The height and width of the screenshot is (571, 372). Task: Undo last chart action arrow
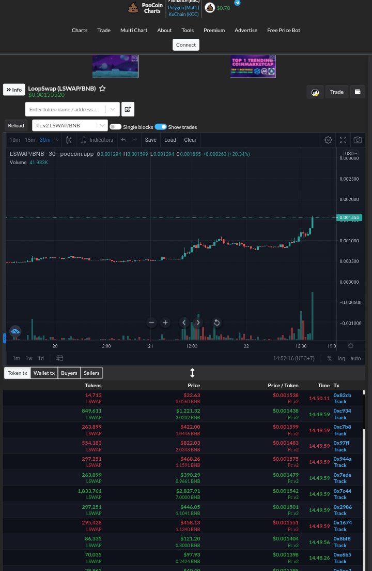pos(124,140)
